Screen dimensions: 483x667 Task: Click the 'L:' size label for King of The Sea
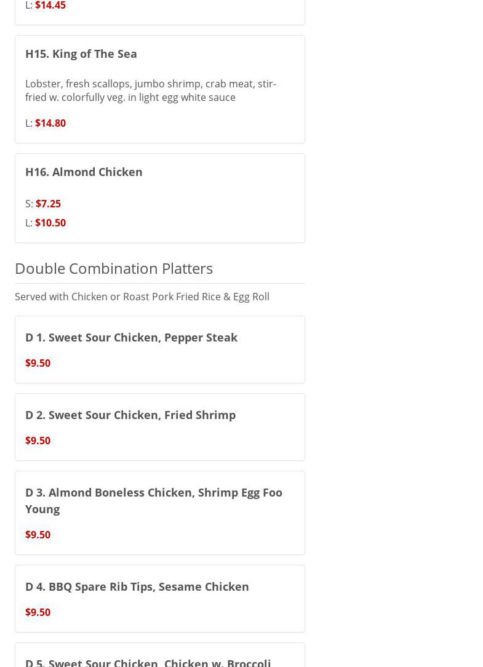(x=29, y=123)
